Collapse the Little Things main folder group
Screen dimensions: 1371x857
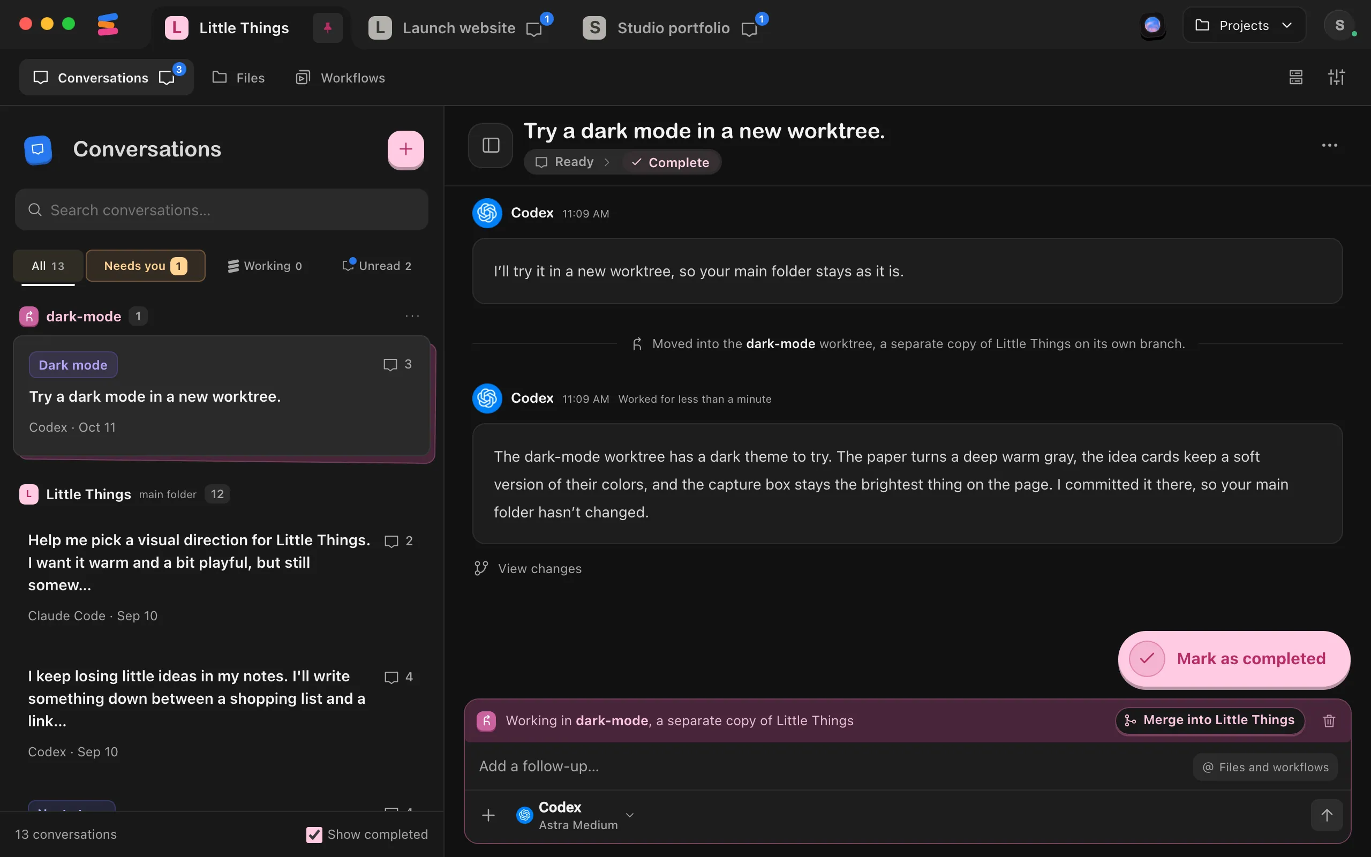tap(124, 494)
